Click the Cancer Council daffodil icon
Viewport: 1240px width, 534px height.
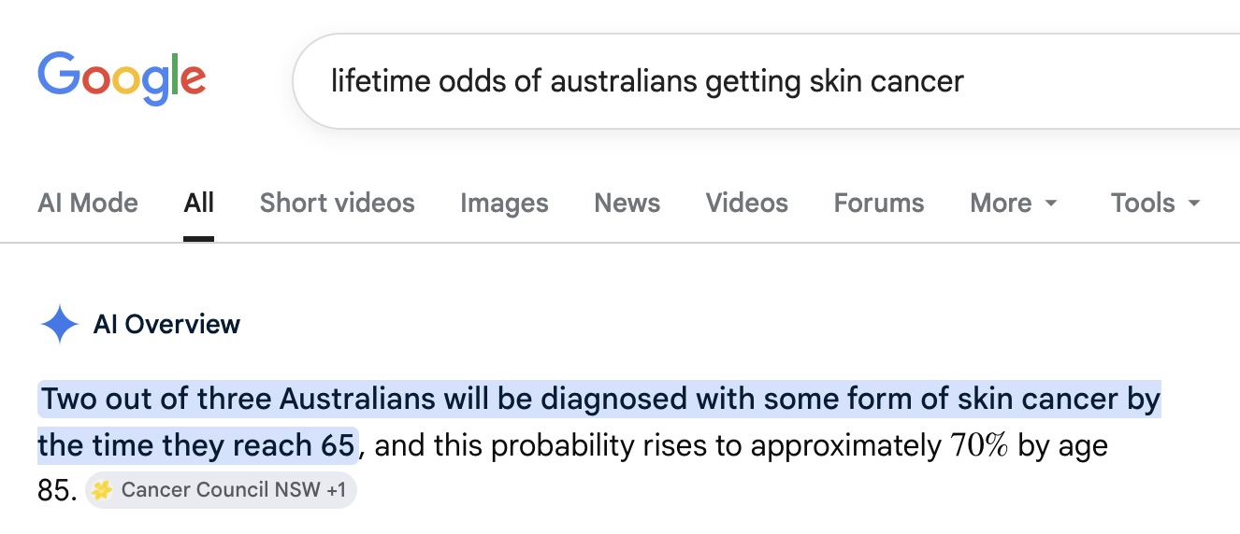coord(102,490)
